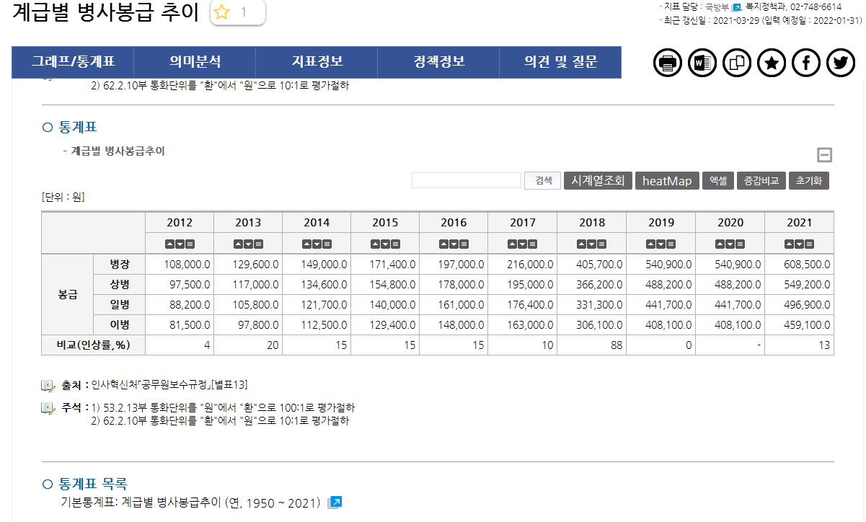Click the 549,200.0 cell for 상병 2021
The image size is (866, 522).
(x=799, y=285)
